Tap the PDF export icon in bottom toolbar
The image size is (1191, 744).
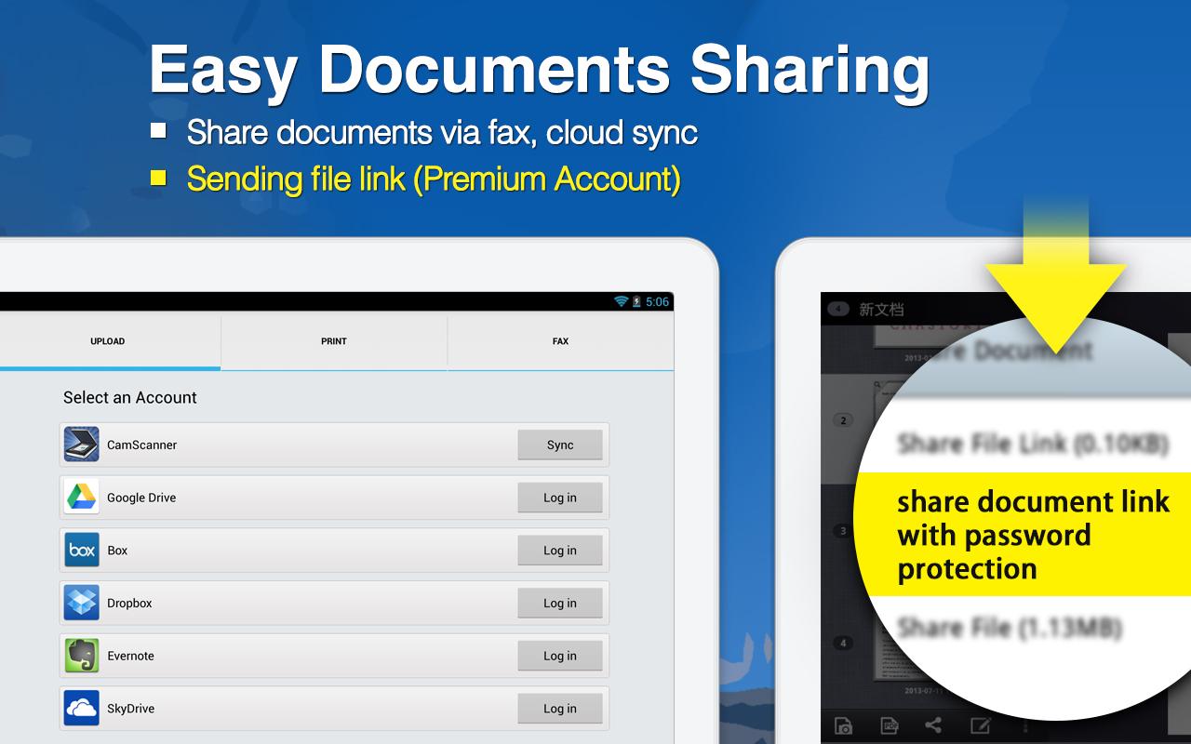(x=889, y=726)
